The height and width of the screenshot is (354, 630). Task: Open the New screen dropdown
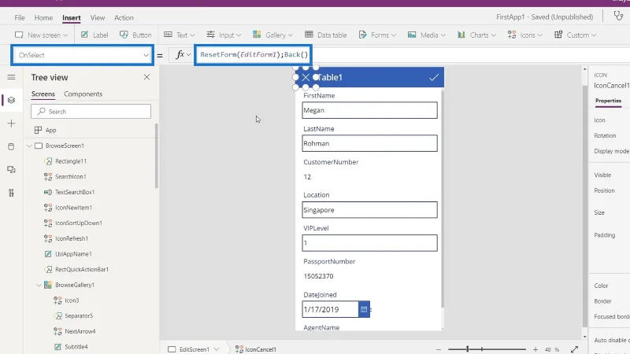click(x=42, y=35)
